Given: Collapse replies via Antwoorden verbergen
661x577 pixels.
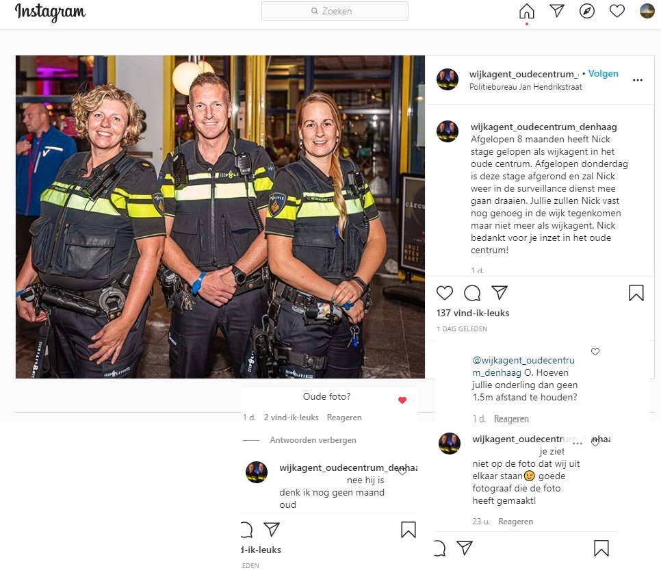Looking at the screenshot, I should (x=313, y=440).
